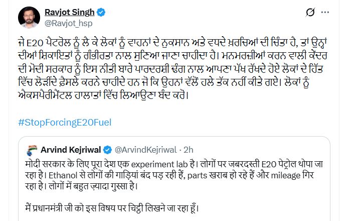Open the three-dot more options menu
Image resolution: width=353 pixels, height=221 pixels.
pyautogui.click(x=325, y=13)
